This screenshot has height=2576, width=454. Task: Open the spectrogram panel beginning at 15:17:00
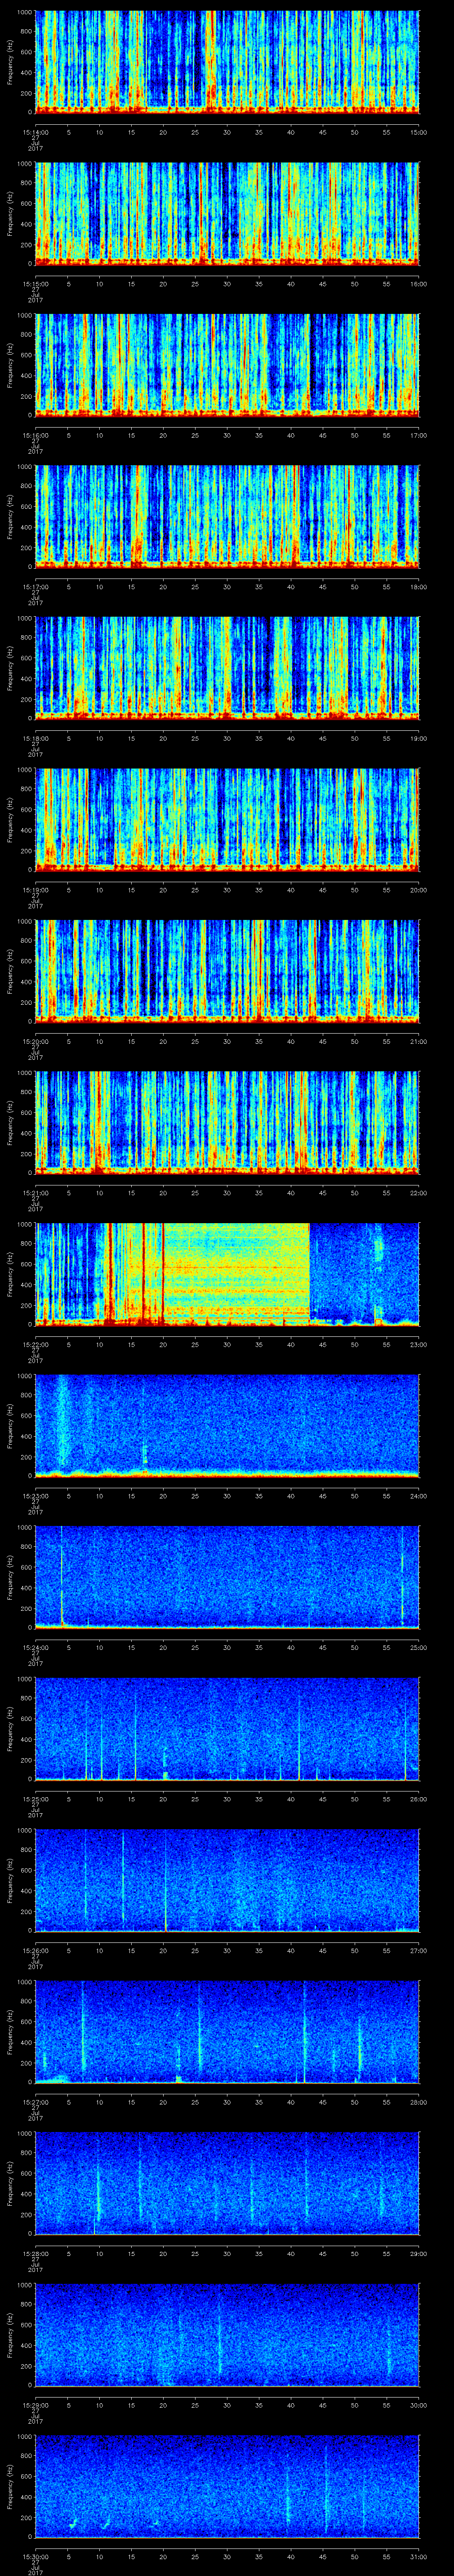click(x=227, y=516)
